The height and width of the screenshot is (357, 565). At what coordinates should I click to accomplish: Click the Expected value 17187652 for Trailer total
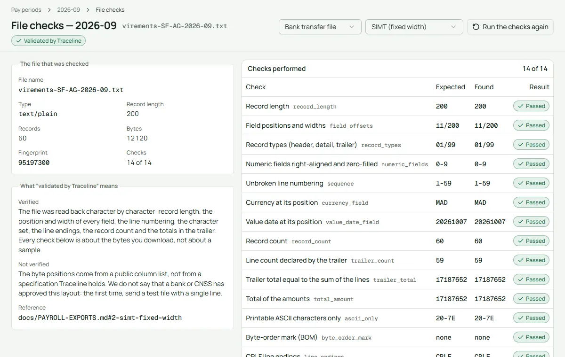(452, 279)
